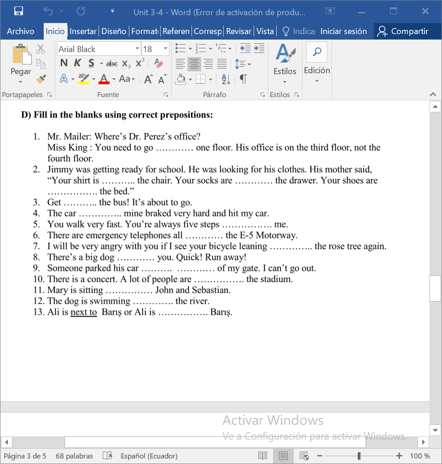Toggle justified alignment
Viewport: 442px width, 464px height.
point(221,64)
